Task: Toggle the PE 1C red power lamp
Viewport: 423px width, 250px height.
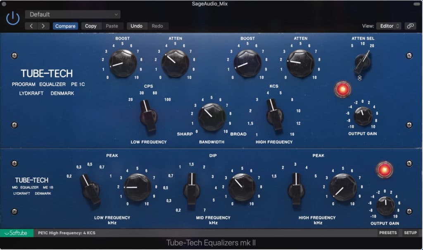Action: (342, 89)
